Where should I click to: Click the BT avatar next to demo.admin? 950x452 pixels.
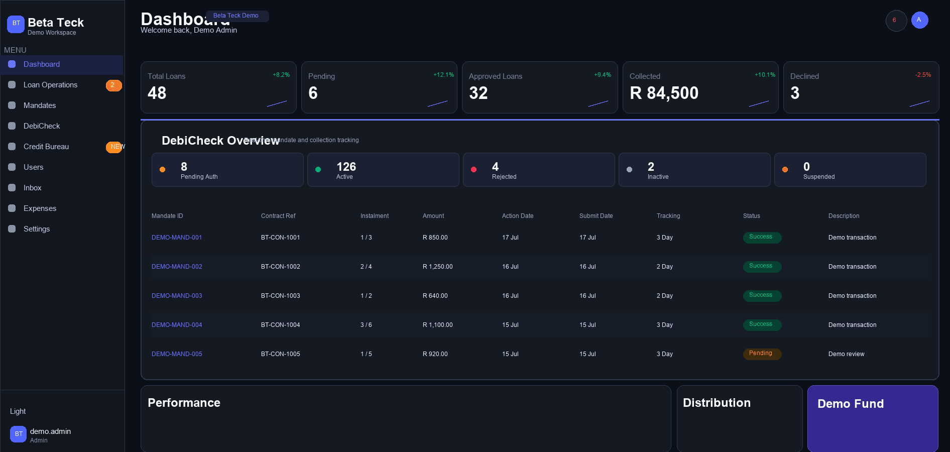click(19, 434)
